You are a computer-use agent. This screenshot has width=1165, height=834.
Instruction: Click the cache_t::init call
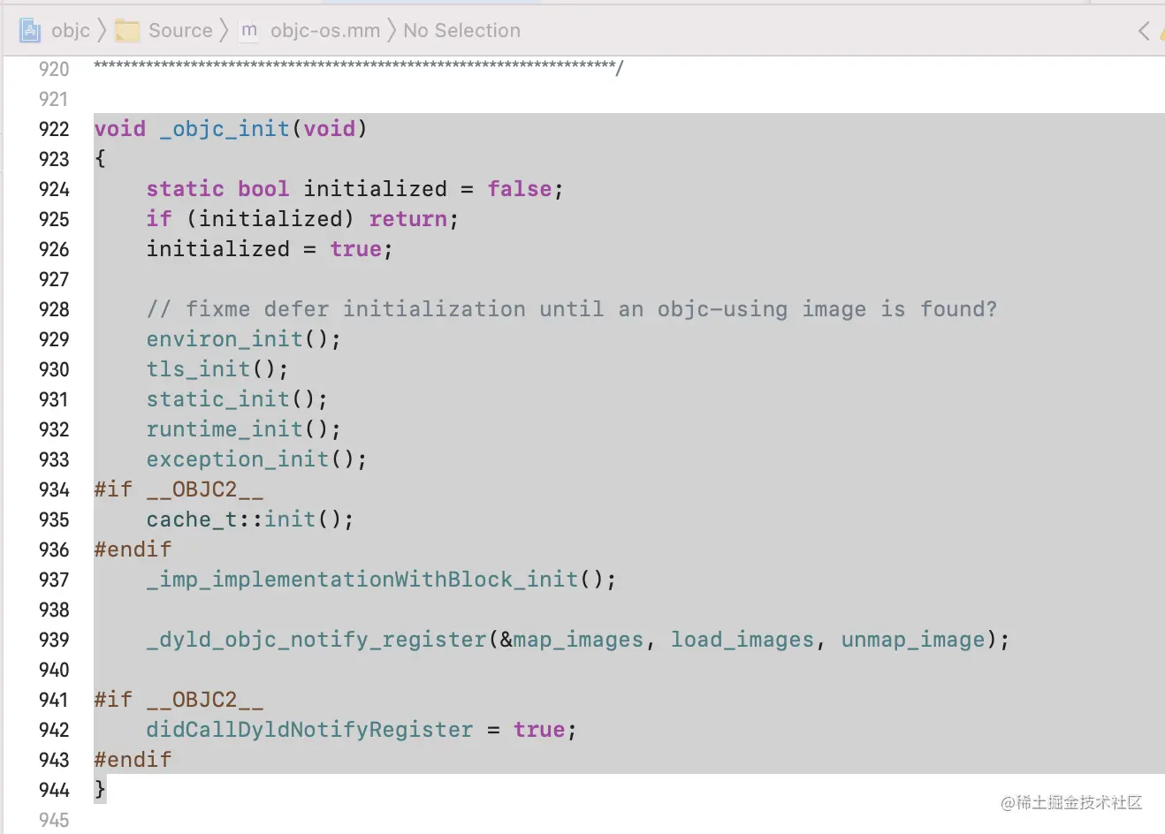point(250,519)
